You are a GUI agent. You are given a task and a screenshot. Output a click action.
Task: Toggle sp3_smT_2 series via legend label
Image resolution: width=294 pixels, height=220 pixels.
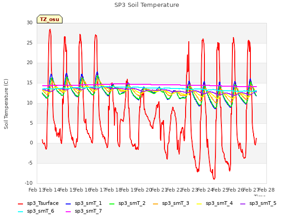(x=132, y=203)
